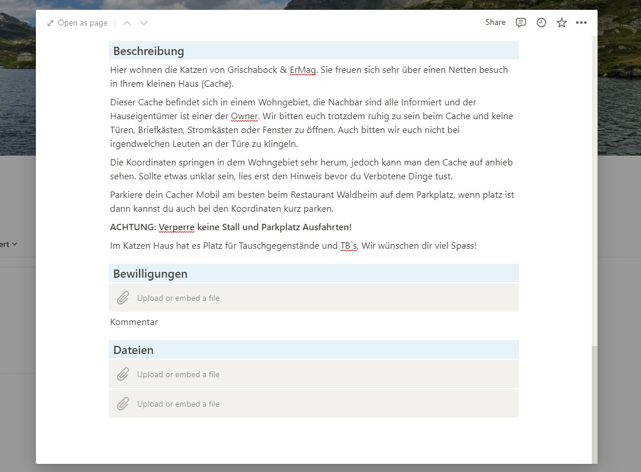Click the underlined word 'Owner' in text
Screen dimensions: 641x472
click(244, 116)
